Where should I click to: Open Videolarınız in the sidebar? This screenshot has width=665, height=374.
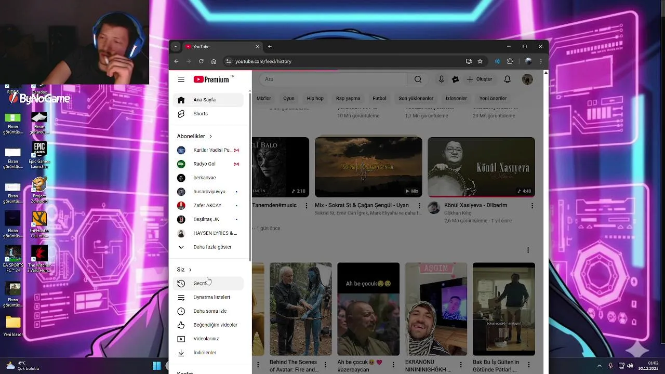[x=208, y=339]
